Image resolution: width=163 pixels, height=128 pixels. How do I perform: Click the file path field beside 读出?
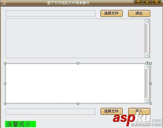click(50, 13)
